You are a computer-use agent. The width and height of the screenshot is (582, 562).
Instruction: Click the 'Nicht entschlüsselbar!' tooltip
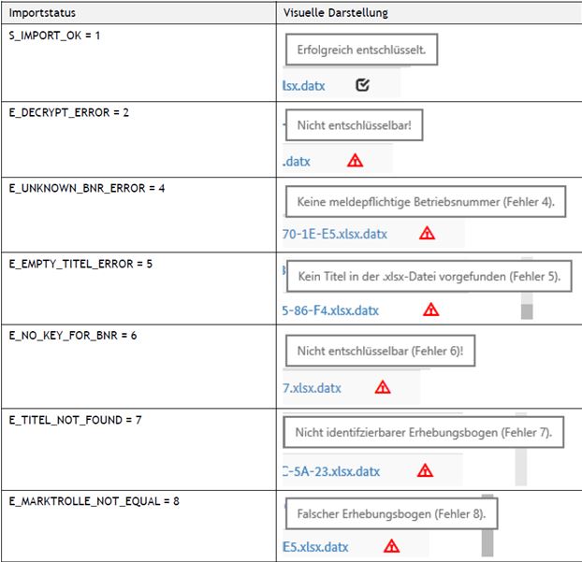point(354,125)
